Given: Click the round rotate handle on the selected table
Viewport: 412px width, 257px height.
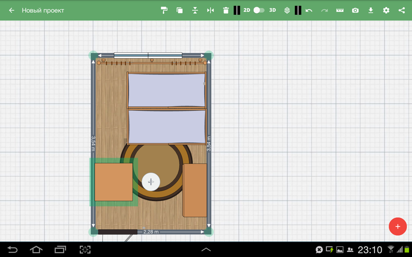Looking at the screenshot, I should click(151, 182).
